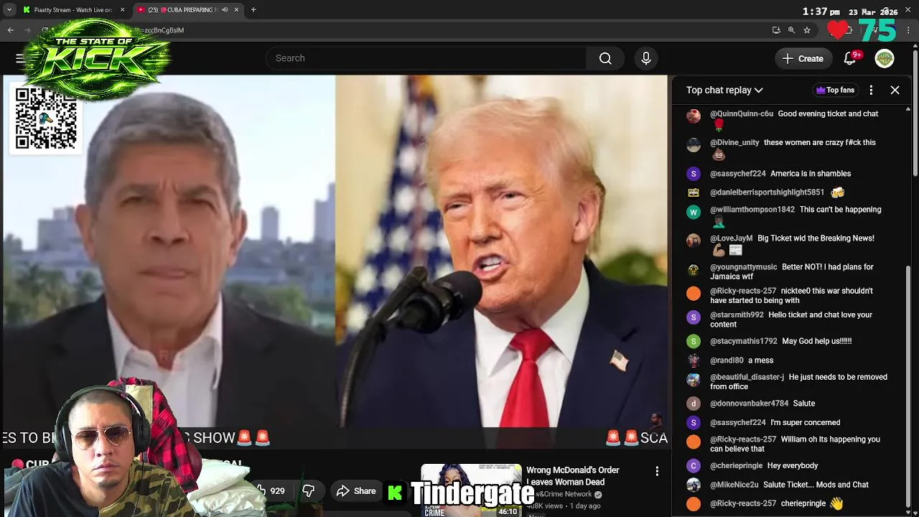The image size is (919, 517).
Task: Click message "This can't be happening"
Action: click(x=840, y=210)
